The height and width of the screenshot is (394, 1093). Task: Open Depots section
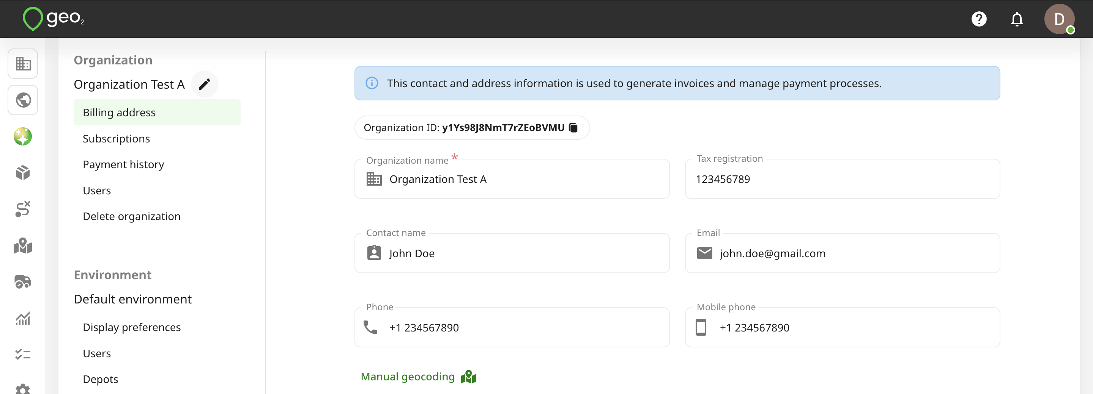[101, 379]
